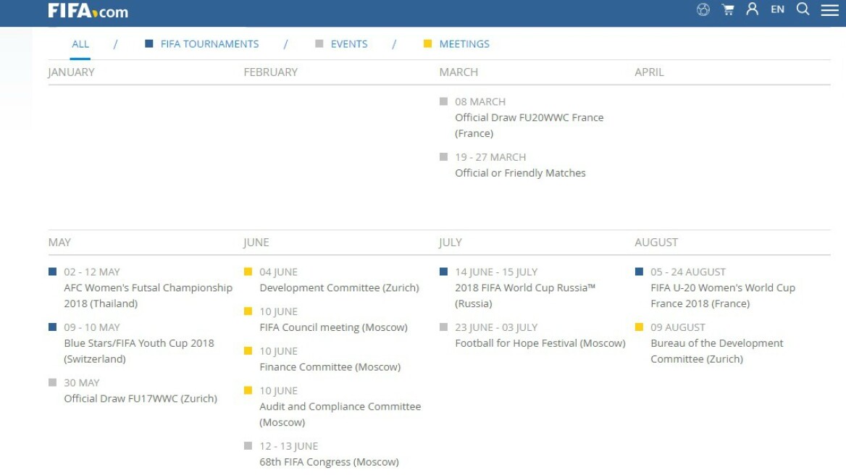Open 2018 FIFA World Cup Russia entry
The height and width of the screenshot is (475, 846).
(x=525, y=288)
